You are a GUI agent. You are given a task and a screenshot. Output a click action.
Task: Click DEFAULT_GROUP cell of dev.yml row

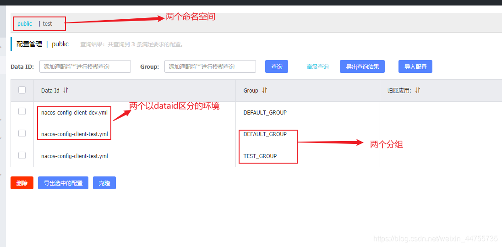click(x=265, y=112)
